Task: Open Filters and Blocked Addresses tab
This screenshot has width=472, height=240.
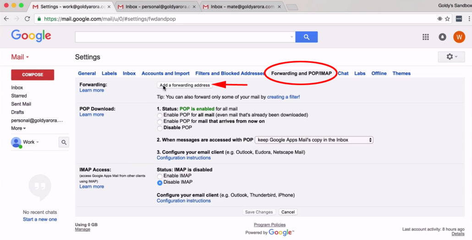Action: pos(230,73)
